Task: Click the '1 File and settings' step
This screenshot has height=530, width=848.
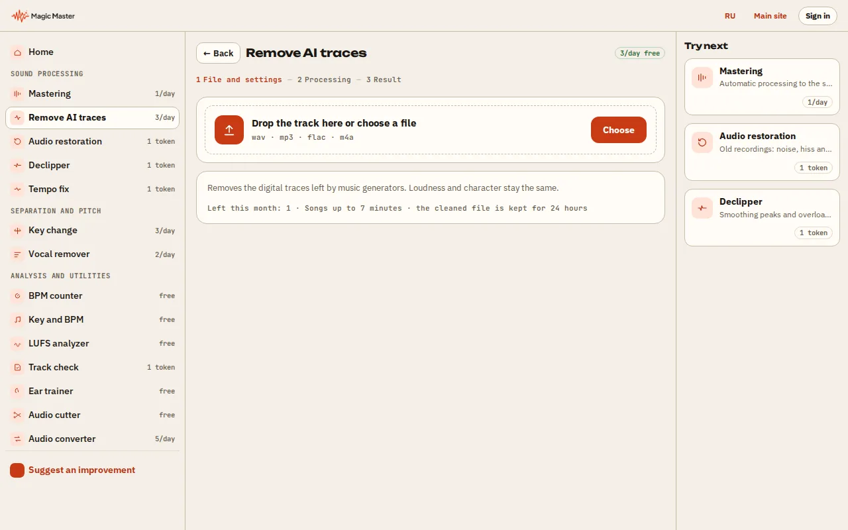Action: tap(239, 79)
